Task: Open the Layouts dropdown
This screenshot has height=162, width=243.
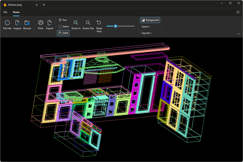Action: coord(146,33)
